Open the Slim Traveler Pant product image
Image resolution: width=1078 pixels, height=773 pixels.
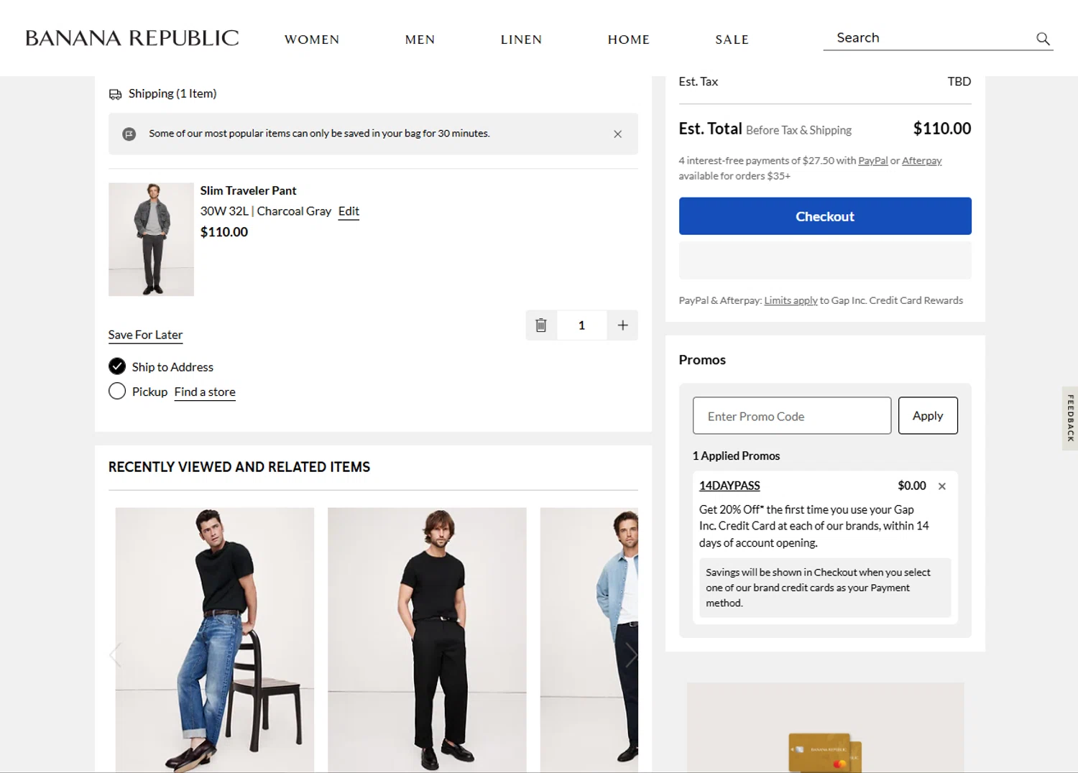pyautogui.click(x=151, y=239)
